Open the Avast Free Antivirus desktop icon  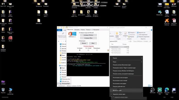tap(167, 22)
